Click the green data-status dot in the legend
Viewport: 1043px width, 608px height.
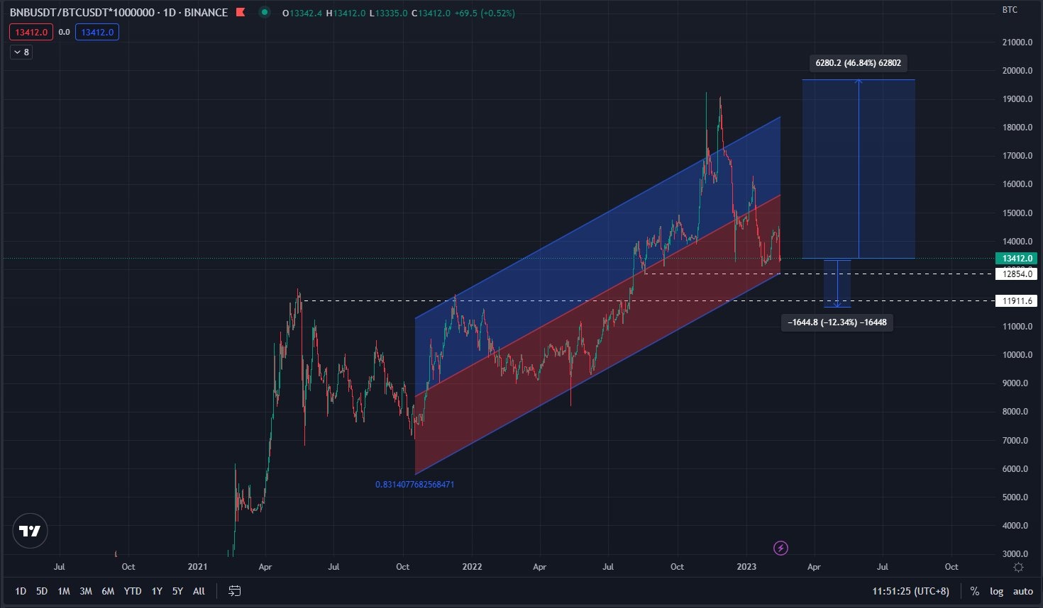(265, 13)
